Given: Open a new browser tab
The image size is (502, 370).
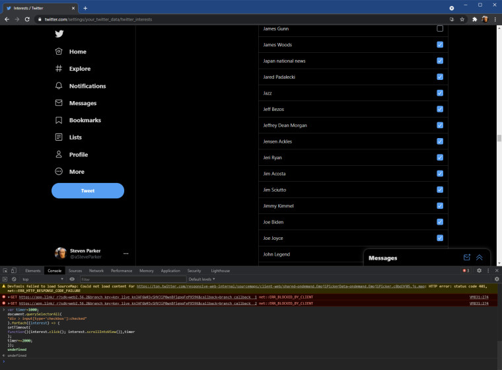Looking at the screenshot, I should 85,8.
